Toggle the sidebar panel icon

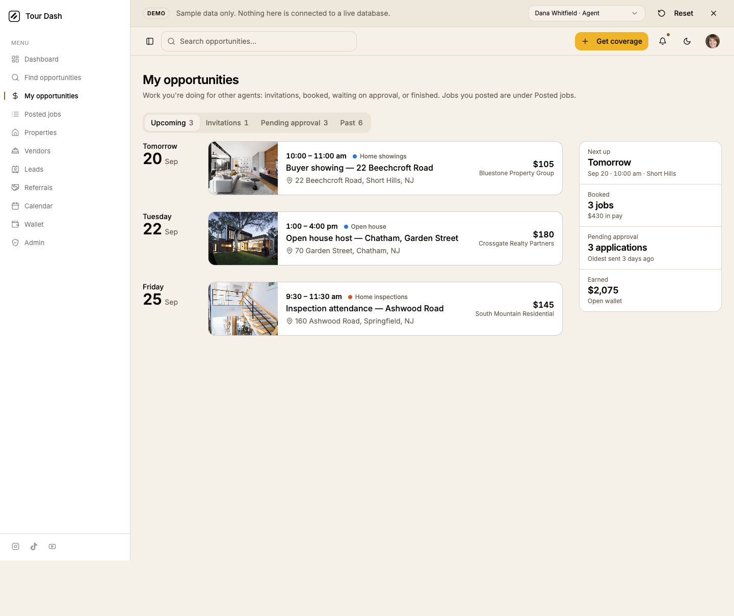tap(150, 41)
